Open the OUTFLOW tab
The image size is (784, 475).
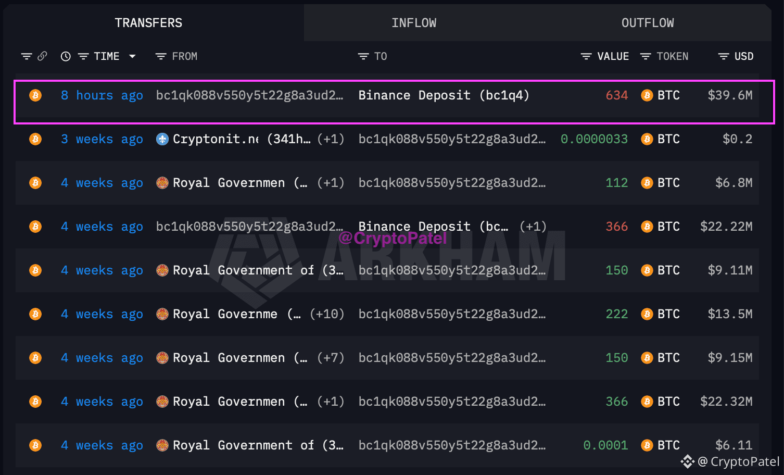648,23
